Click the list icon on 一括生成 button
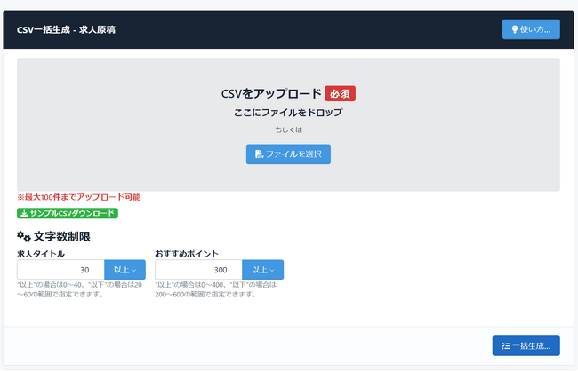 click(504, 345)
